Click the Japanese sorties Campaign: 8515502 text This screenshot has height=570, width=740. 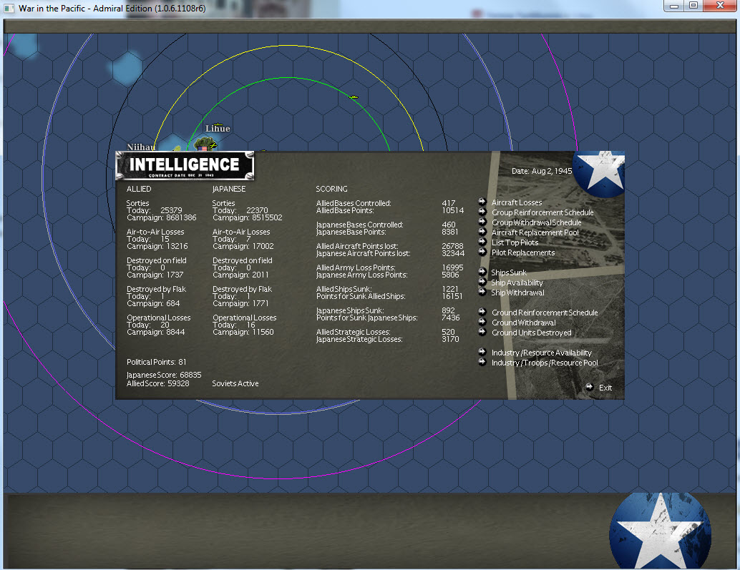(x=248, y=217)
